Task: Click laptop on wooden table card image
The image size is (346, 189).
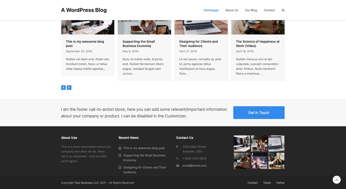Action: (x=201, y=27)
